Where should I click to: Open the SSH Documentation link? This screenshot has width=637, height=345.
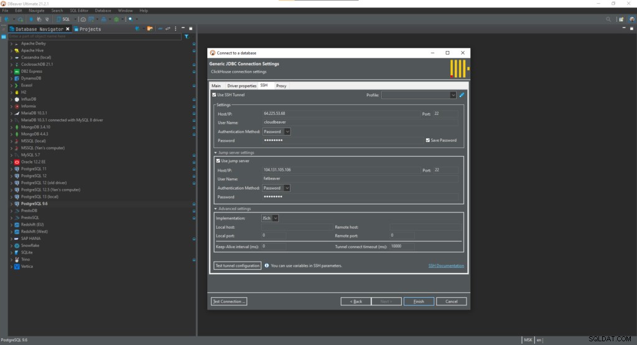coord(446,266)
